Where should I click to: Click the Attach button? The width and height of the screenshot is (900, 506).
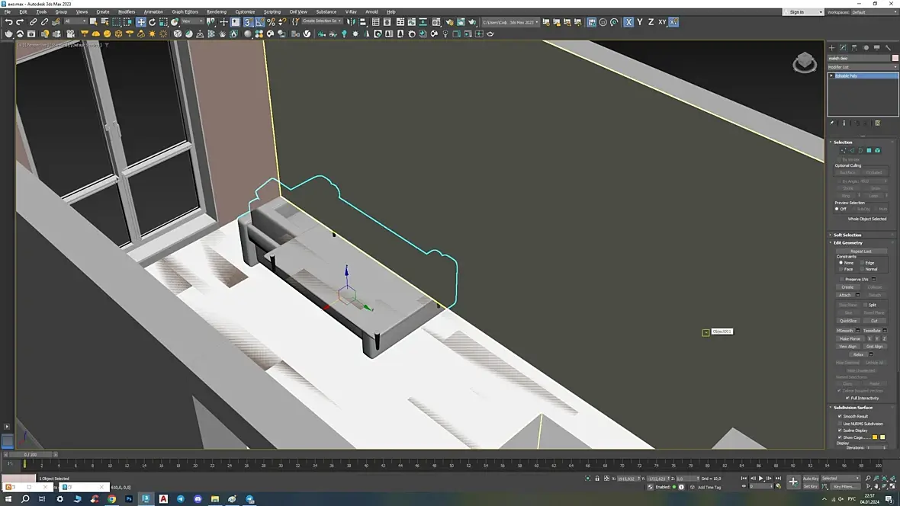click(844, 295)
